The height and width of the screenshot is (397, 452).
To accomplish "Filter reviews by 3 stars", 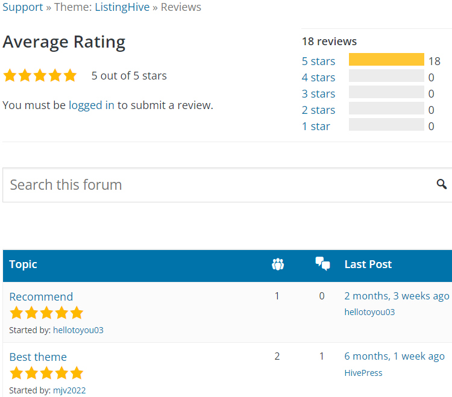I will tap(318, 93).
